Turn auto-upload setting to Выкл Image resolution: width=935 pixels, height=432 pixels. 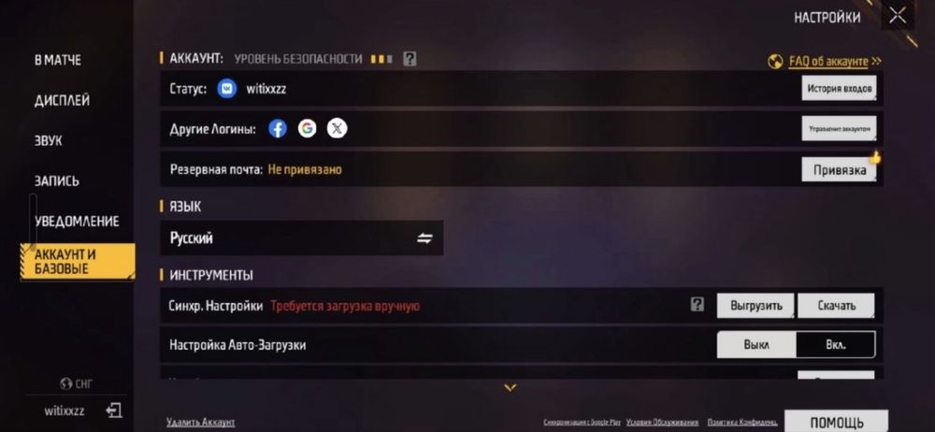coord(756,345)
